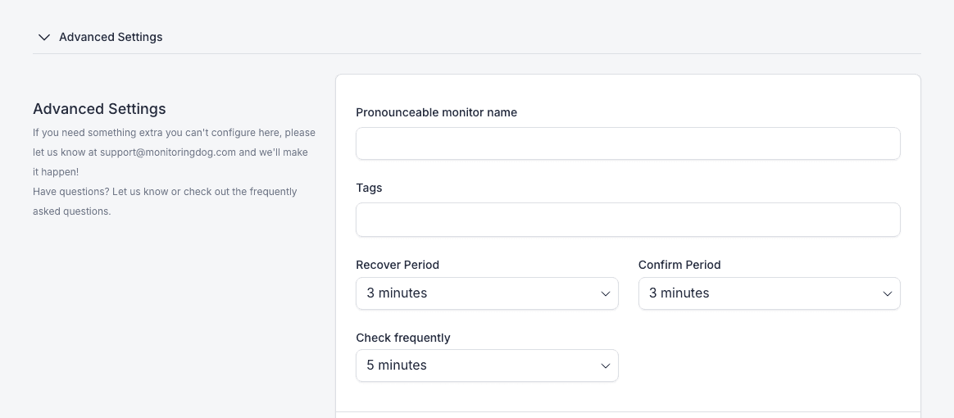
Task: Click the Pronounceable monitor name label
Action: click(x=436, y=112)
